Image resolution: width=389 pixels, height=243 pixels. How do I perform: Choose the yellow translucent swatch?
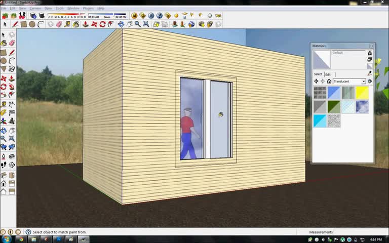coord(362,93)
